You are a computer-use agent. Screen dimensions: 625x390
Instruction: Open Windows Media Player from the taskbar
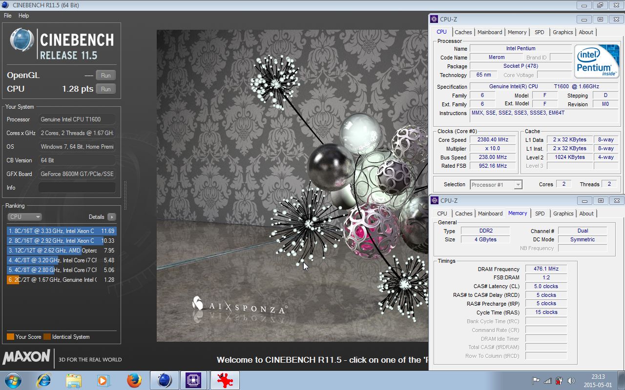click(x=104, y=380)
